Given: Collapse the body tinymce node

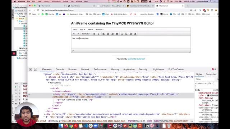Looking at the screenshot, I should point(53,94).
